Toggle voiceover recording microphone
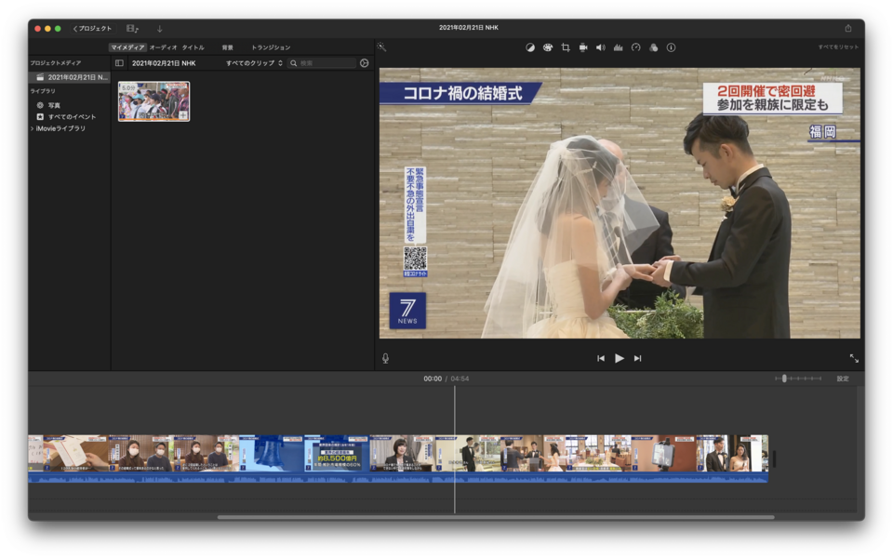Screen dimensions: 893x558 [x=385, y=358]
